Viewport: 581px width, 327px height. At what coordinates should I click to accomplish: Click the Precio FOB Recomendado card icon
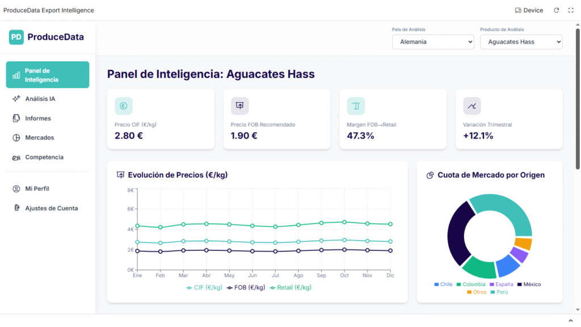[239, 106]
